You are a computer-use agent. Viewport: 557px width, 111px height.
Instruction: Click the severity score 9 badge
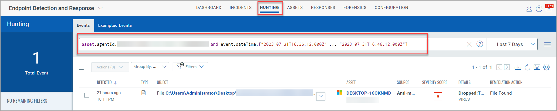438,96
